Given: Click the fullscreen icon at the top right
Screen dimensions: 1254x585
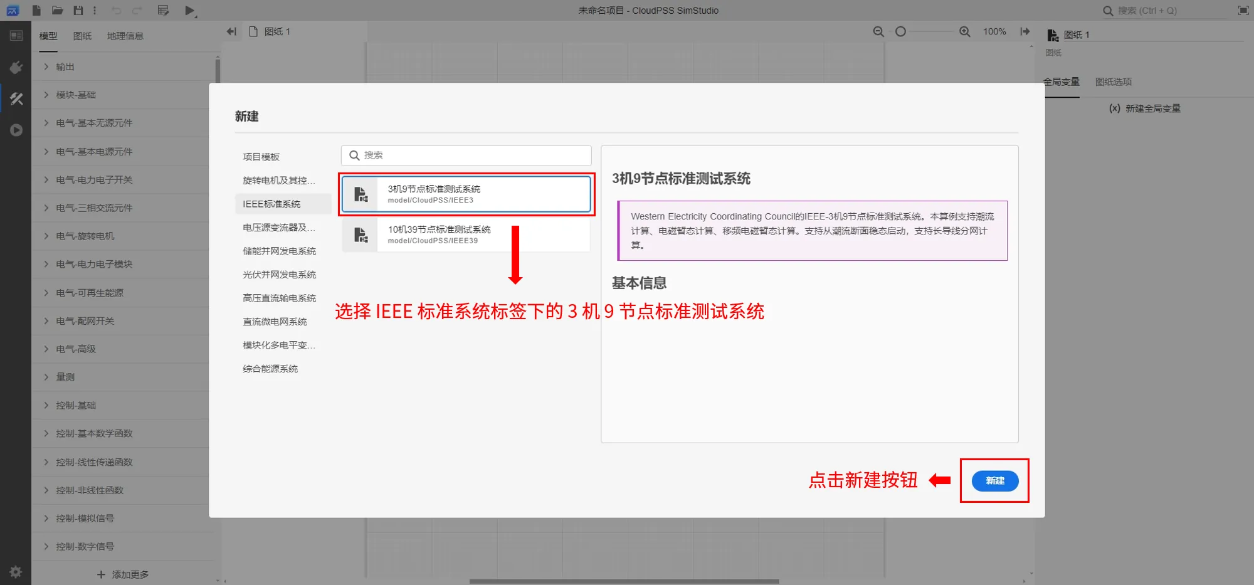Looking at the screenshot, I should 1243,10.
